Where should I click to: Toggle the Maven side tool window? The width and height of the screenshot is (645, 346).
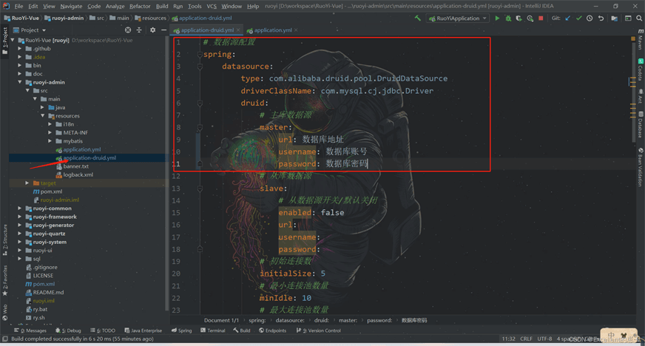pyautogui.click(x=641, y=39)
